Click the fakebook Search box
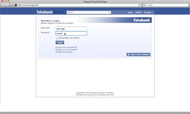 click(x=89, y=12)
